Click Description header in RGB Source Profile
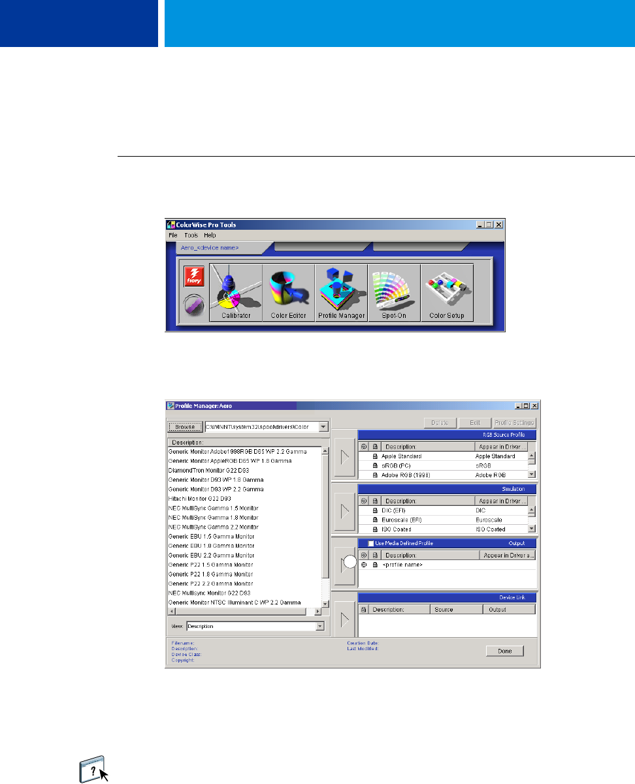This screenshot has width=635, height=784. (x=427, y=447)
